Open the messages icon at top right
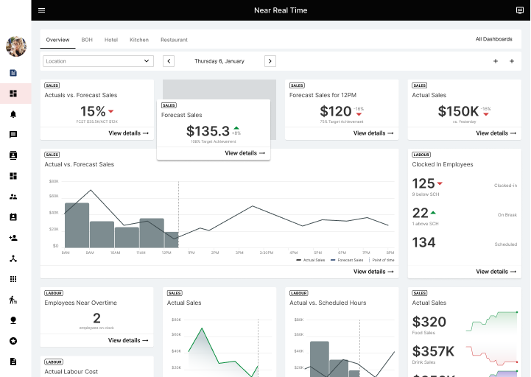 tap(520, 10)
